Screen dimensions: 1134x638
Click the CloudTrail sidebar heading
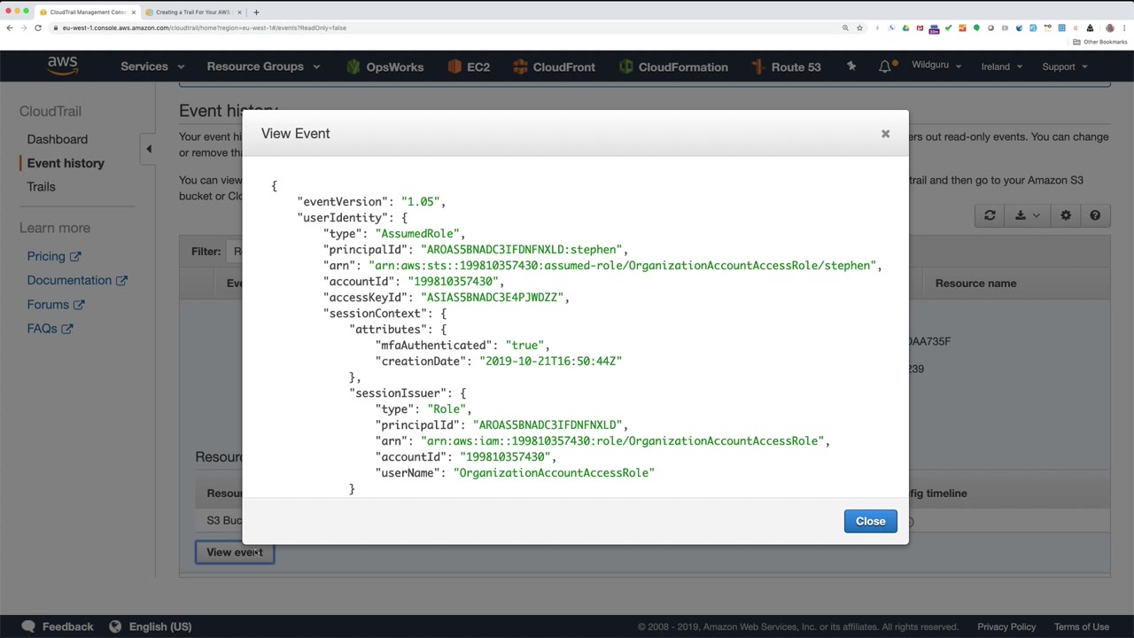[x=50, y=112]
